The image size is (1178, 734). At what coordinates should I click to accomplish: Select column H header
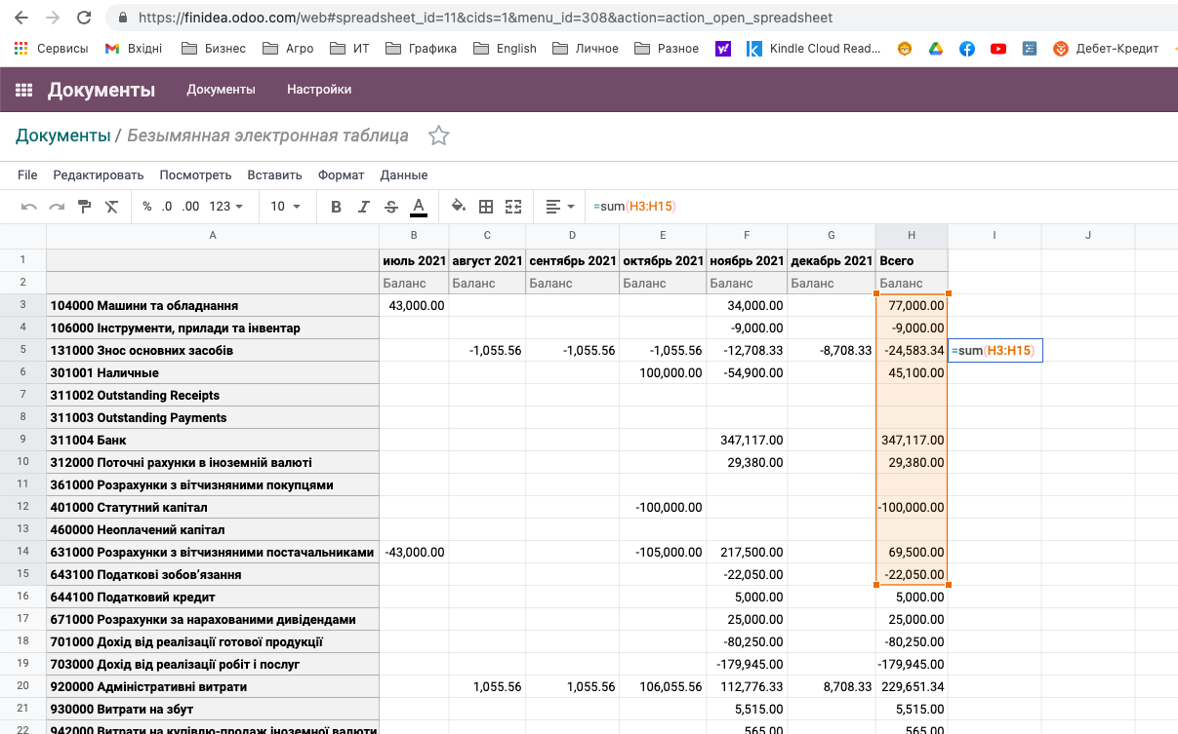coord(912,235)
